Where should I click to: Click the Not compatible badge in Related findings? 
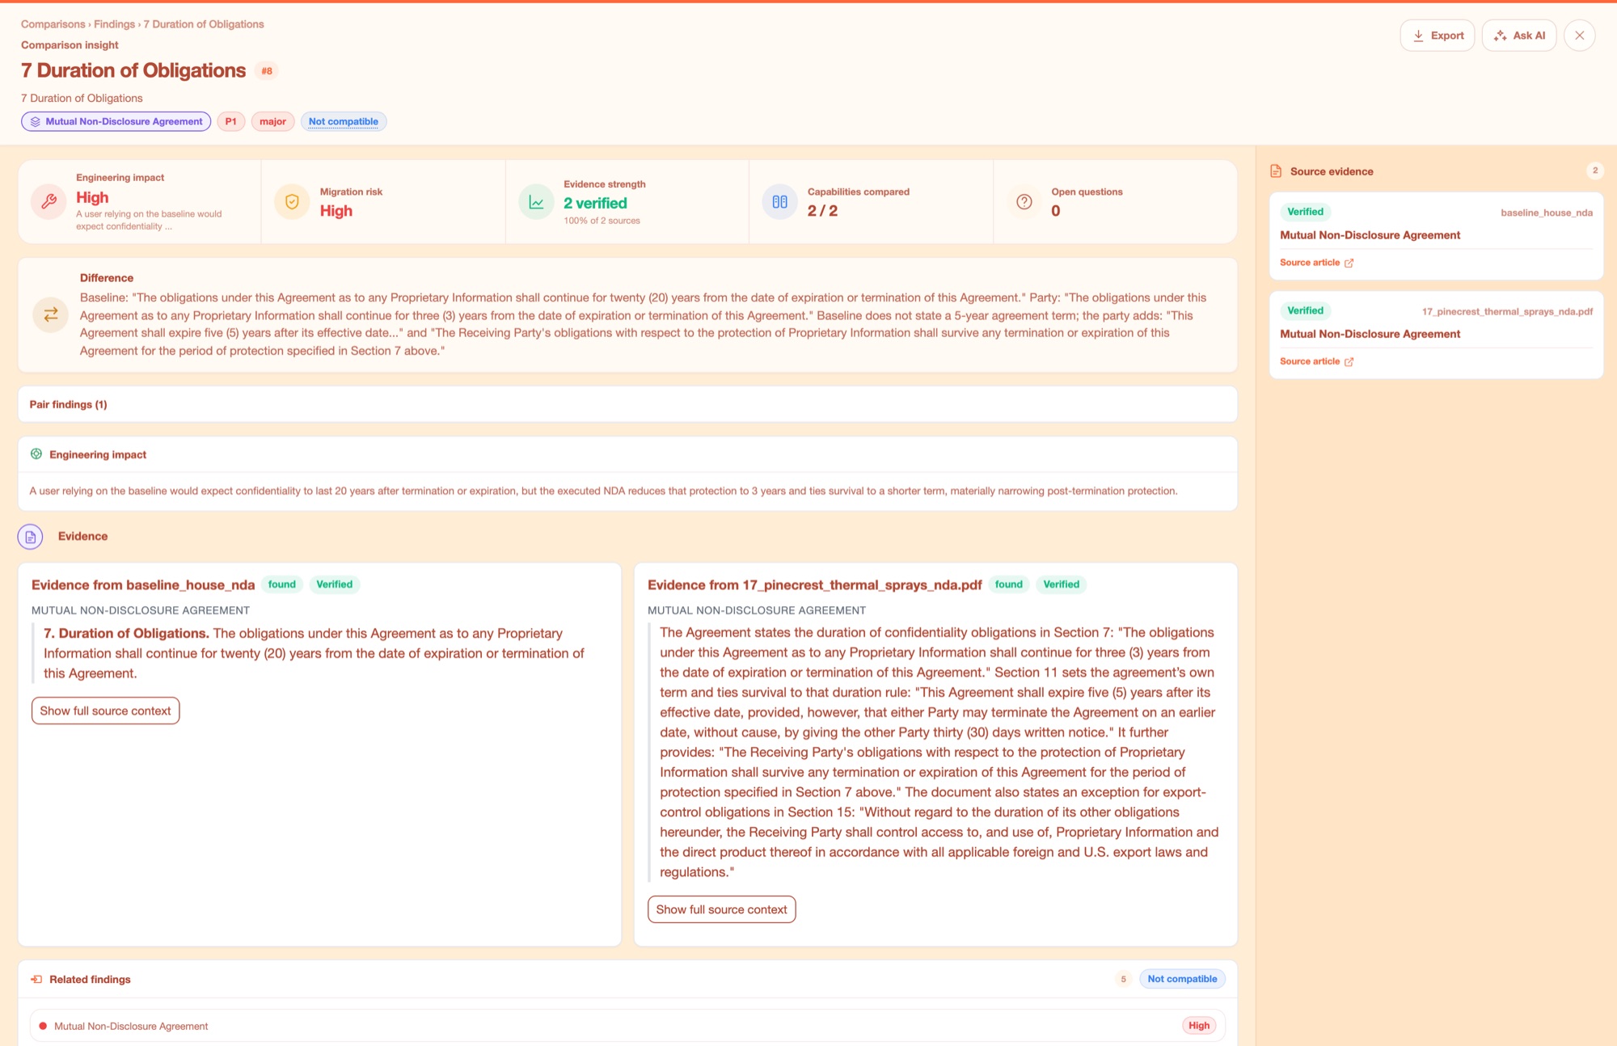[1182, 979]
